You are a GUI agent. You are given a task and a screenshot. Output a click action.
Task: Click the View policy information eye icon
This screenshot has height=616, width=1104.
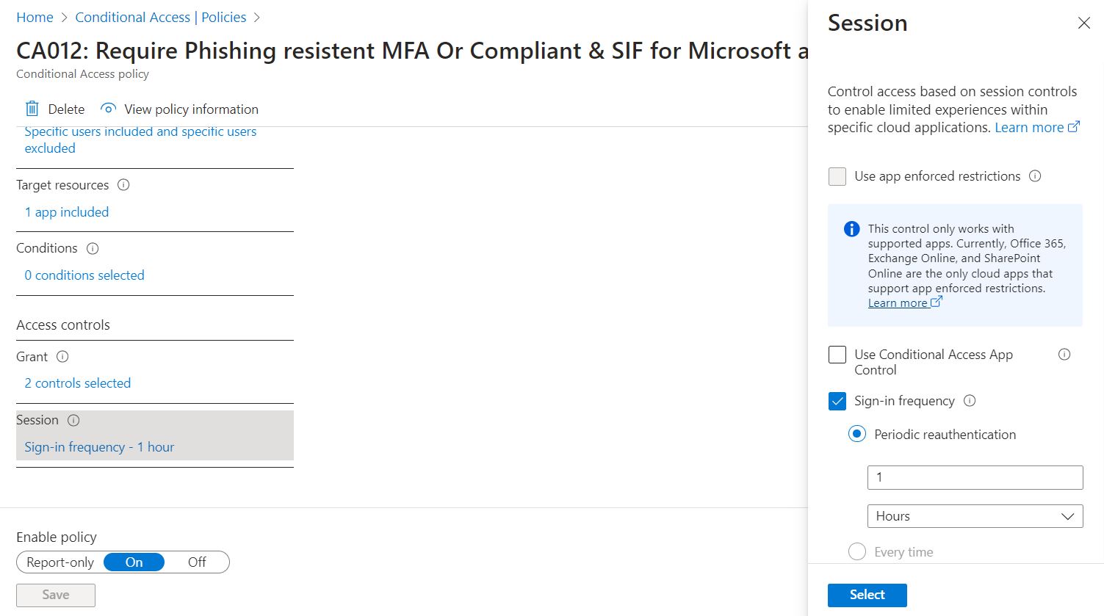pyautogui.click(x=108, y=109)
